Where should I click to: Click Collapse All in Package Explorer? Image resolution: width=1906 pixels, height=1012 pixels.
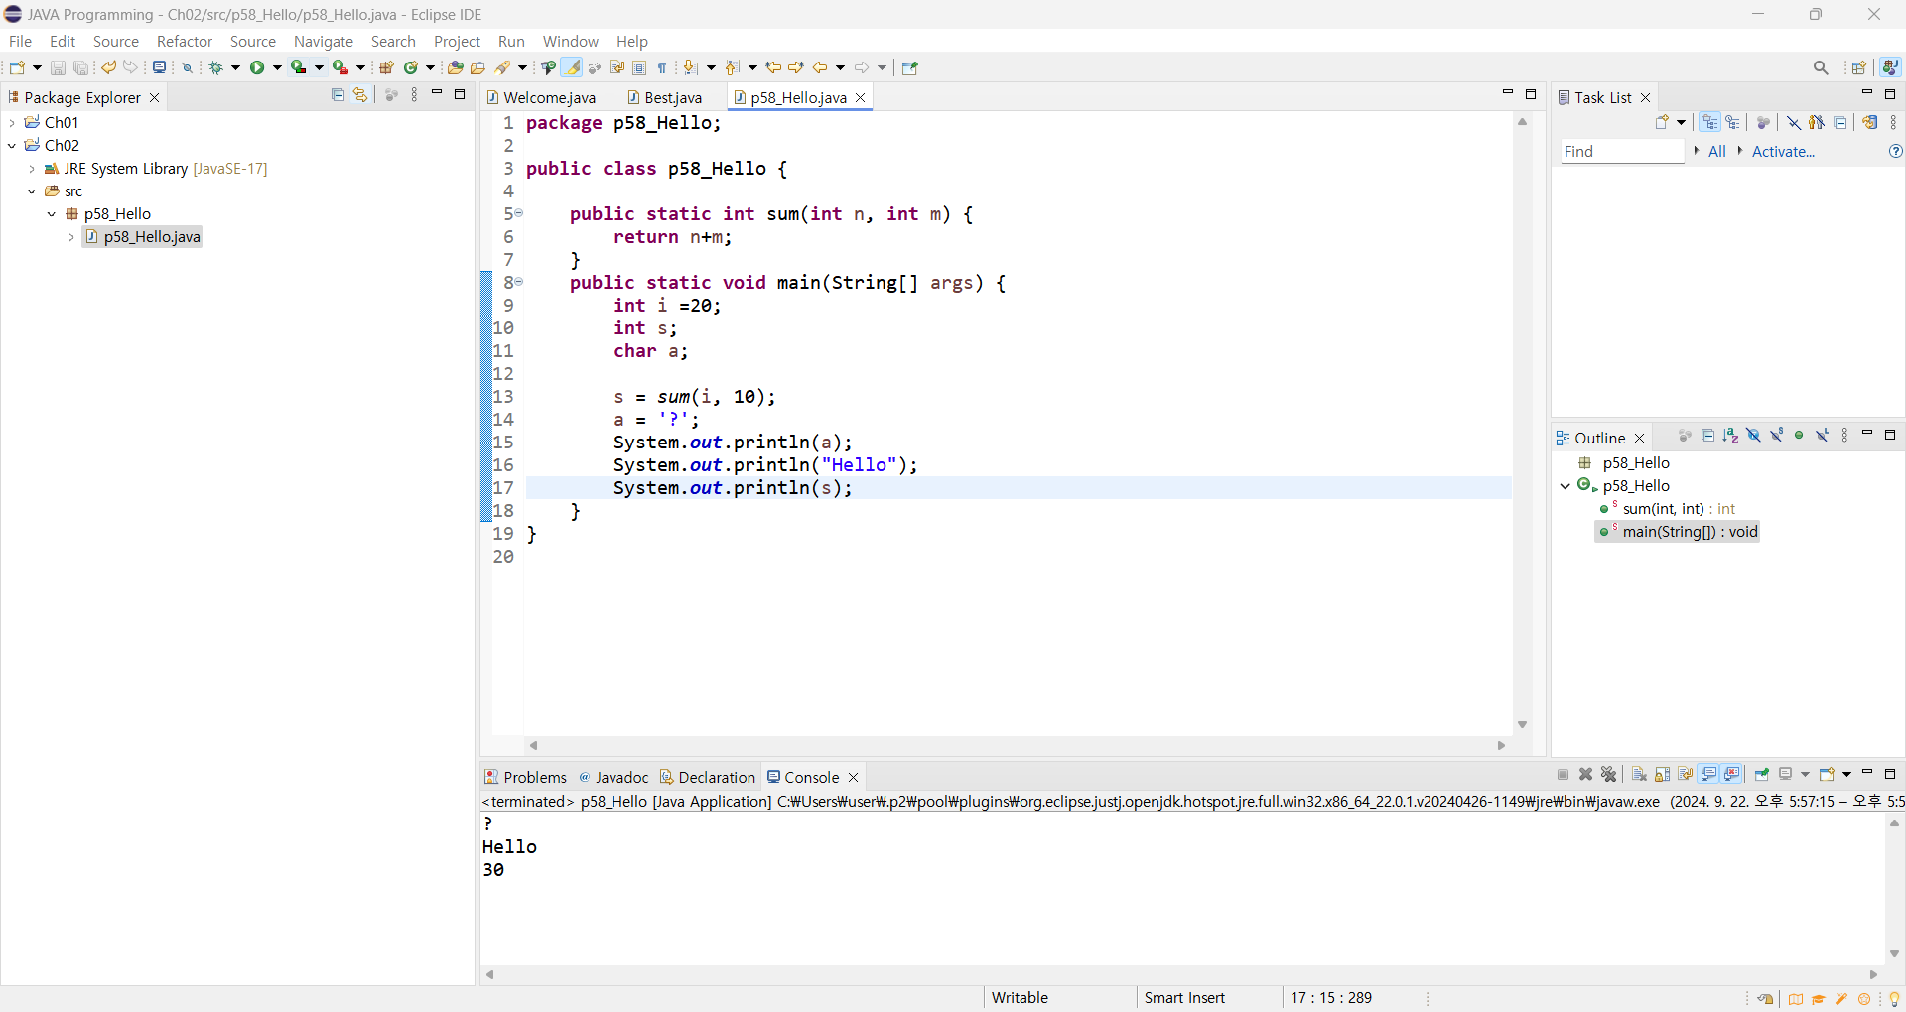(338, 95)
